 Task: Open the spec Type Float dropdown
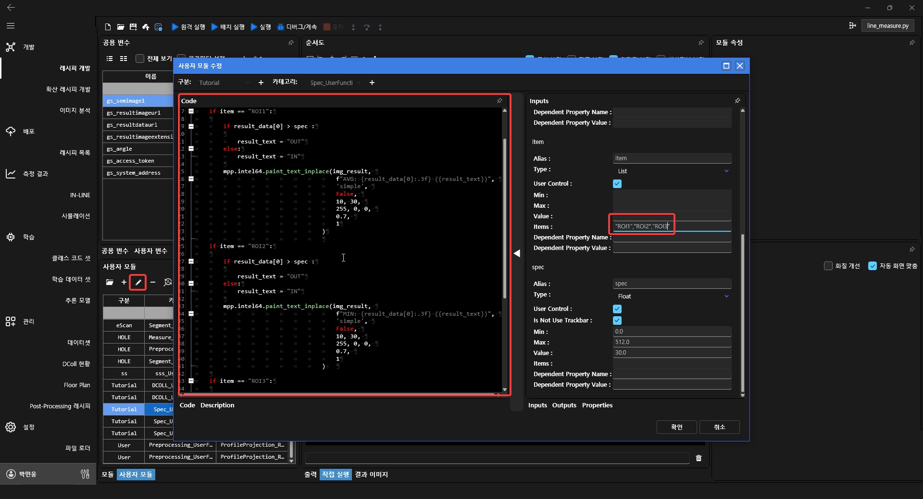(x=672, y=296)
